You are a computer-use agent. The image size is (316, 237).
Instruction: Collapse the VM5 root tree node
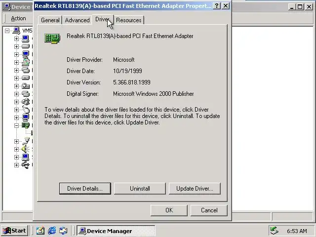[7, 31]
